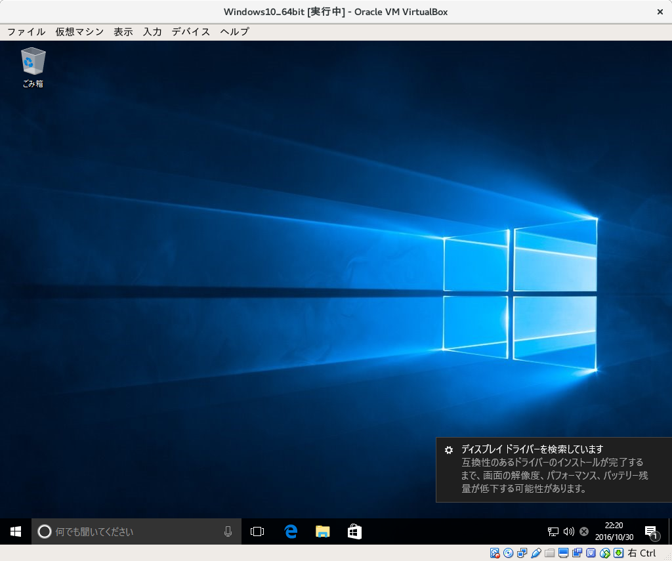Open the Windows Store taskbar icon

[x=354, y=531]
